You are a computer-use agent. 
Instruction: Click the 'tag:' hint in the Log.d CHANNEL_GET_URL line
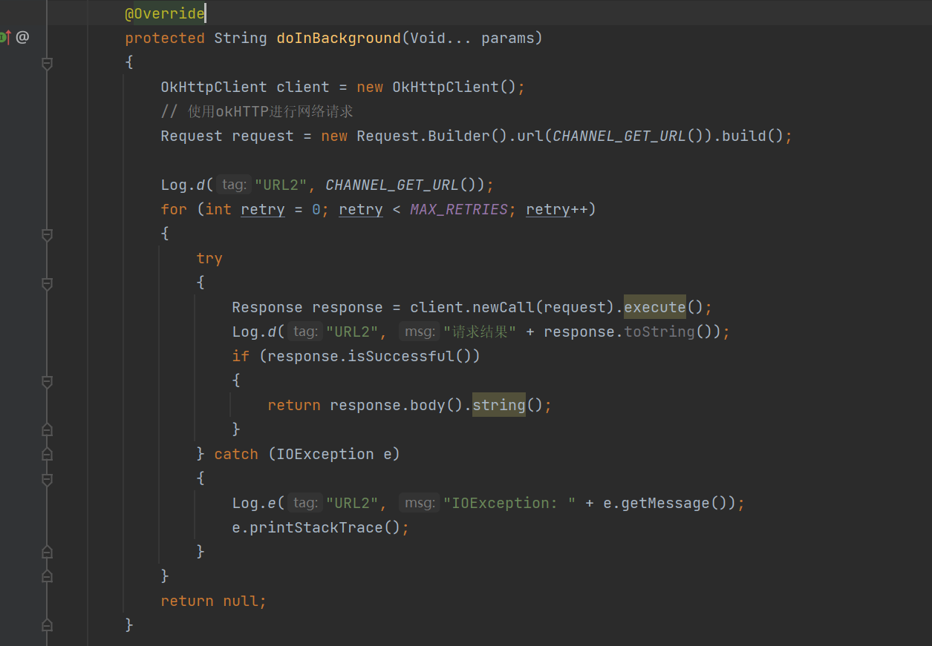click(x=234, y=185)
